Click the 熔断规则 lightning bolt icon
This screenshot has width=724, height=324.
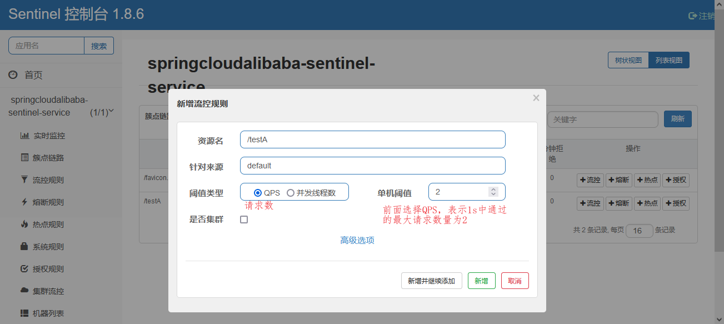click(24, 202)
